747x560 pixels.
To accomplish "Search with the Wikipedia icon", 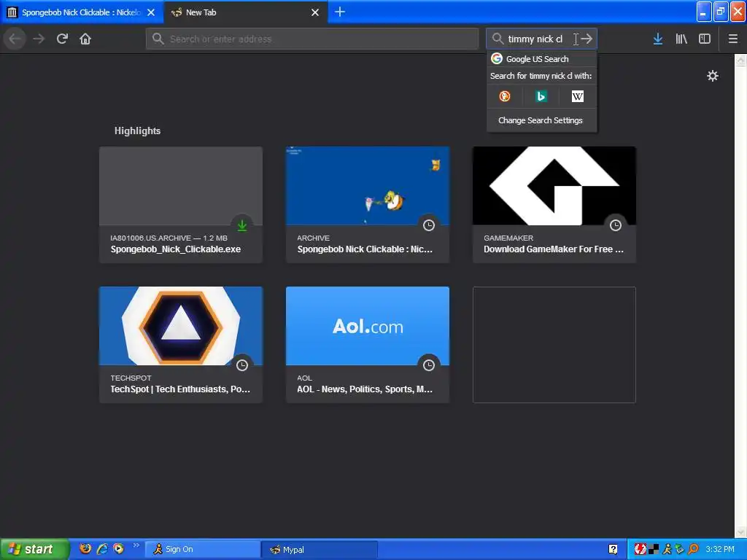I will click(578, 96).
